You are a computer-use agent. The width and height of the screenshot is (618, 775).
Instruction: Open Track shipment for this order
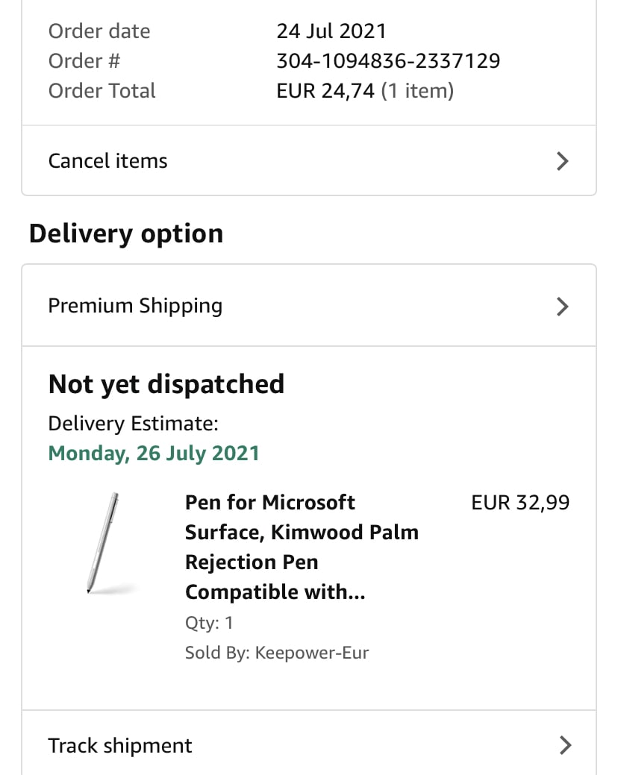pos(120,745)
